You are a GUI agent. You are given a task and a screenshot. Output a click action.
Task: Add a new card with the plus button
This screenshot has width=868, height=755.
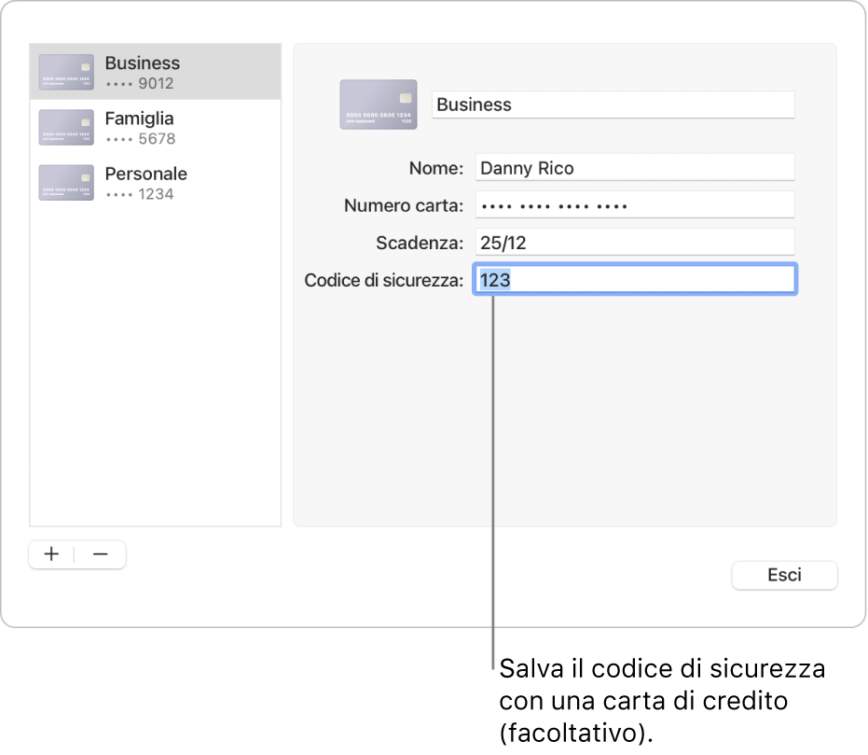52,554
